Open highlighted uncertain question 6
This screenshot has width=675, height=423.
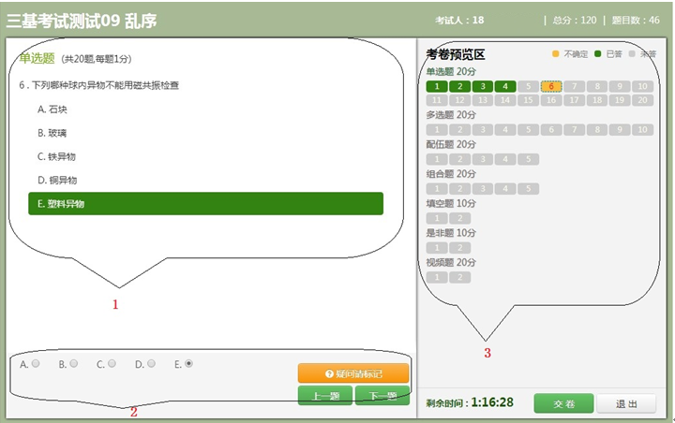click(x=551, y=87)
